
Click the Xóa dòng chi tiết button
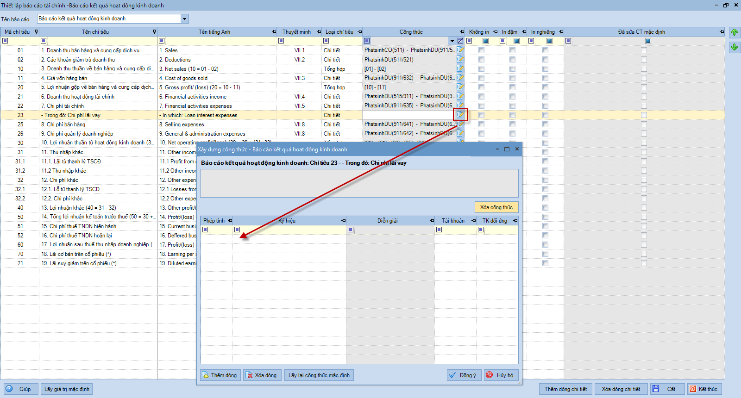621,389
